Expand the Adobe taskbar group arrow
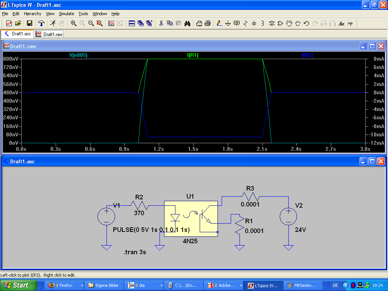 point(241,286)
